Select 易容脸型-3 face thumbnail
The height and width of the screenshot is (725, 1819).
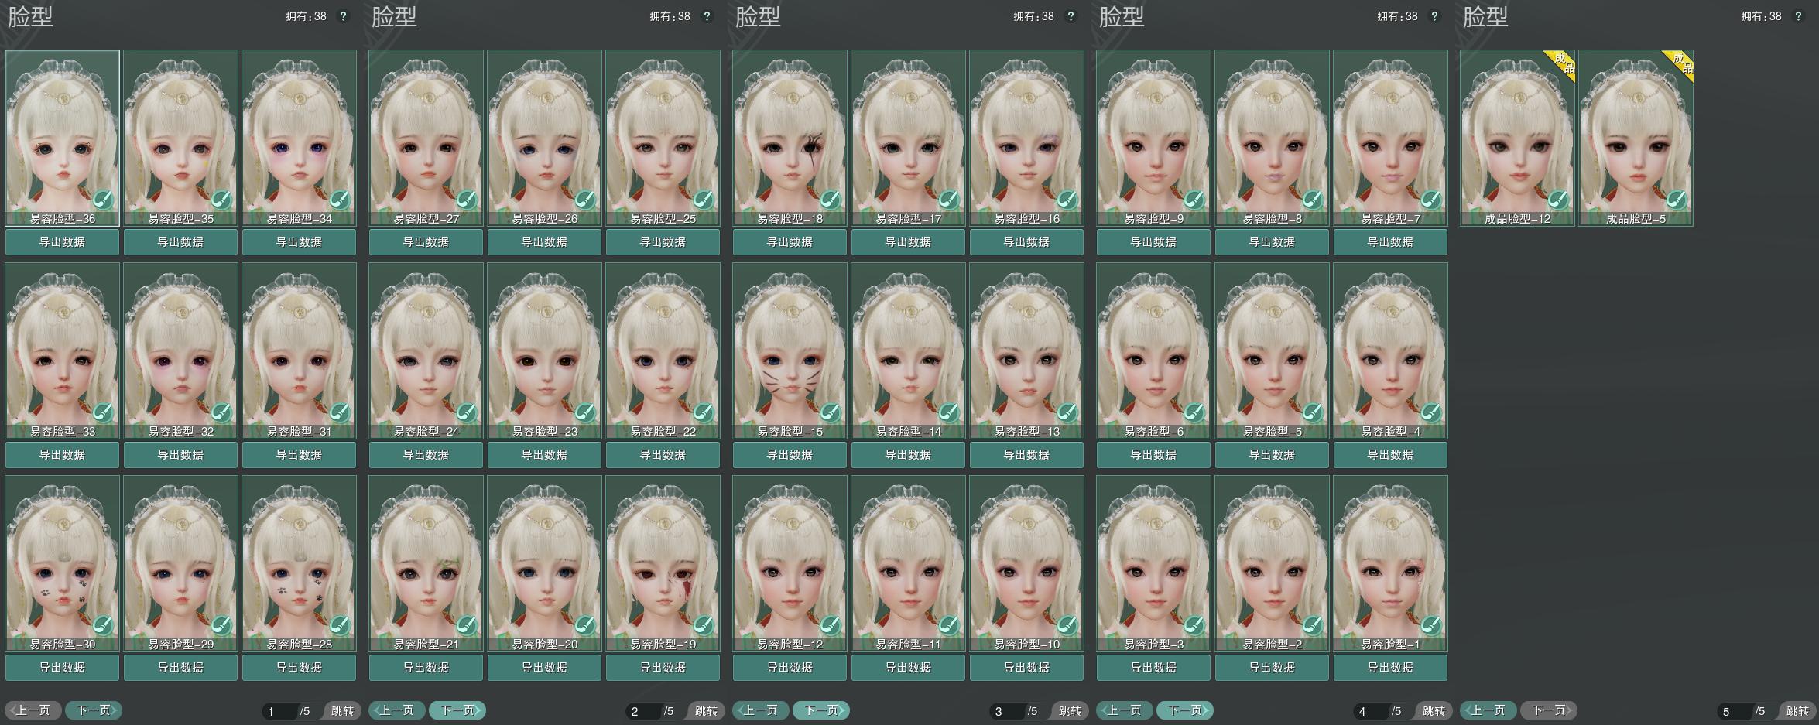pos(1153,563)
